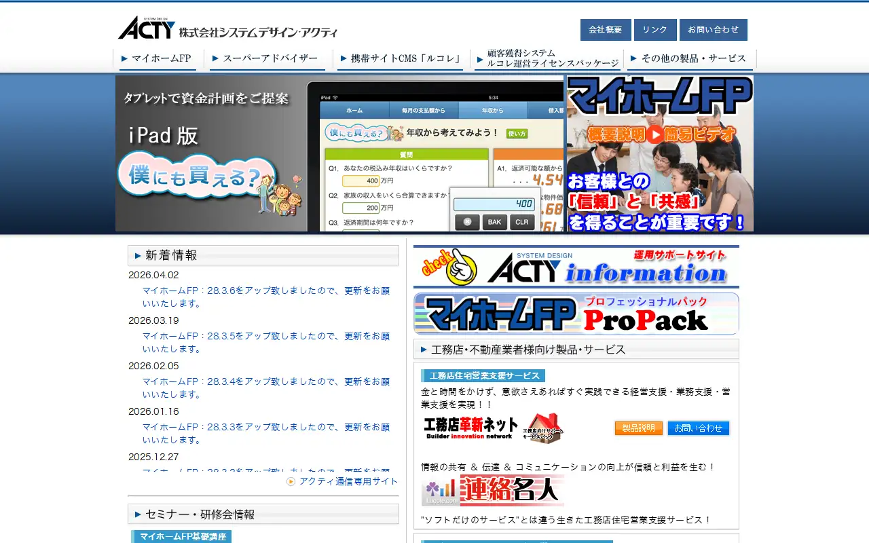The height and width of the screenshot is (543, 869).
Task: Open the ACTY information support site banner
Action: tap(576, 267)
